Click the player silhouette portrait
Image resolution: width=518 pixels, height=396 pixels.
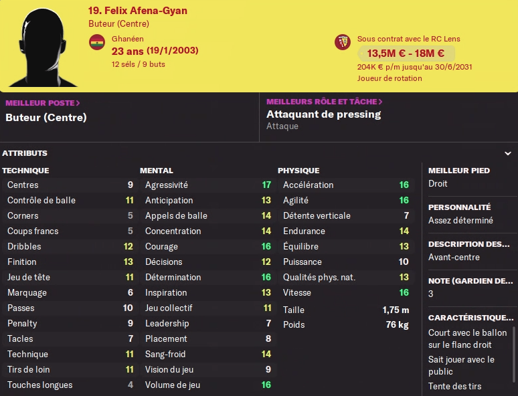(43, 45)
